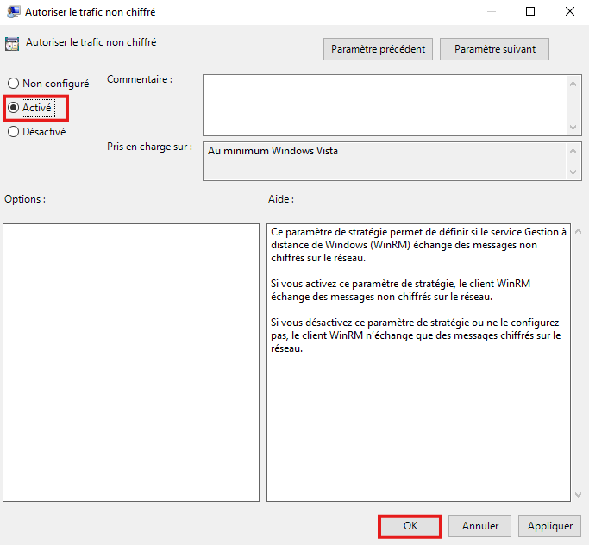This screenshot has width=589, height=545.
Task: Choose the Activé option
Action: [x=14, y=108]
